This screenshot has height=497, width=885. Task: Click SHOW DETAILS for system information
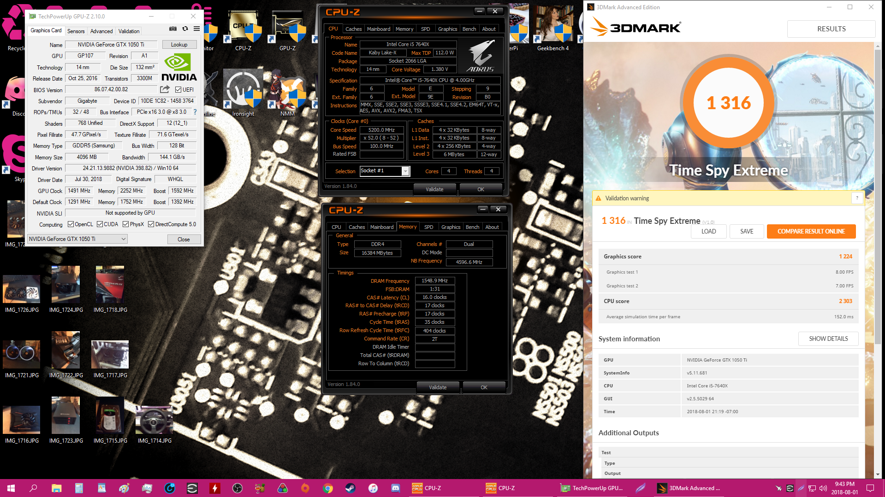[828, 339]
